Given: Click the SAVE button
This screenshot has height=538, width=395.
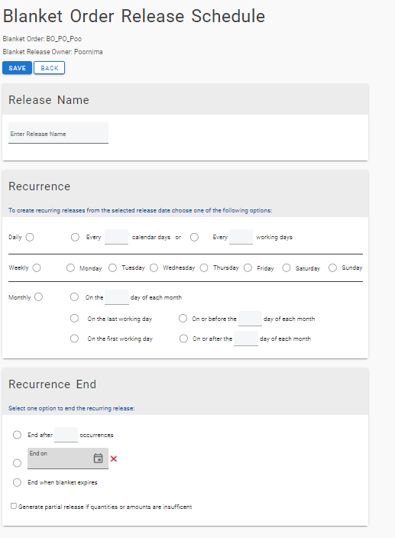Looking at the screenshot, I should pyautogui.click(x=17, y=68).
